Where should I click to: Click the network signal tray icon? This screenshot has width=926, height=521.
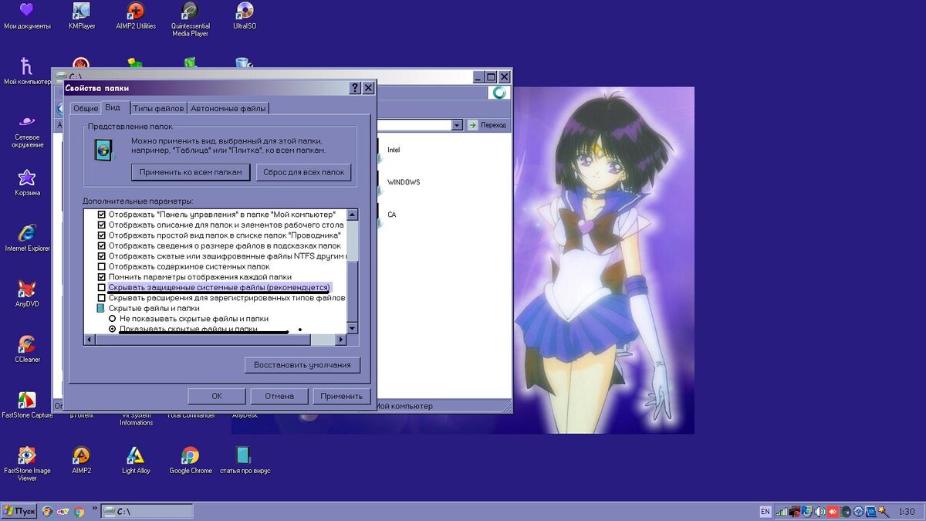click(x=782, y=512)
